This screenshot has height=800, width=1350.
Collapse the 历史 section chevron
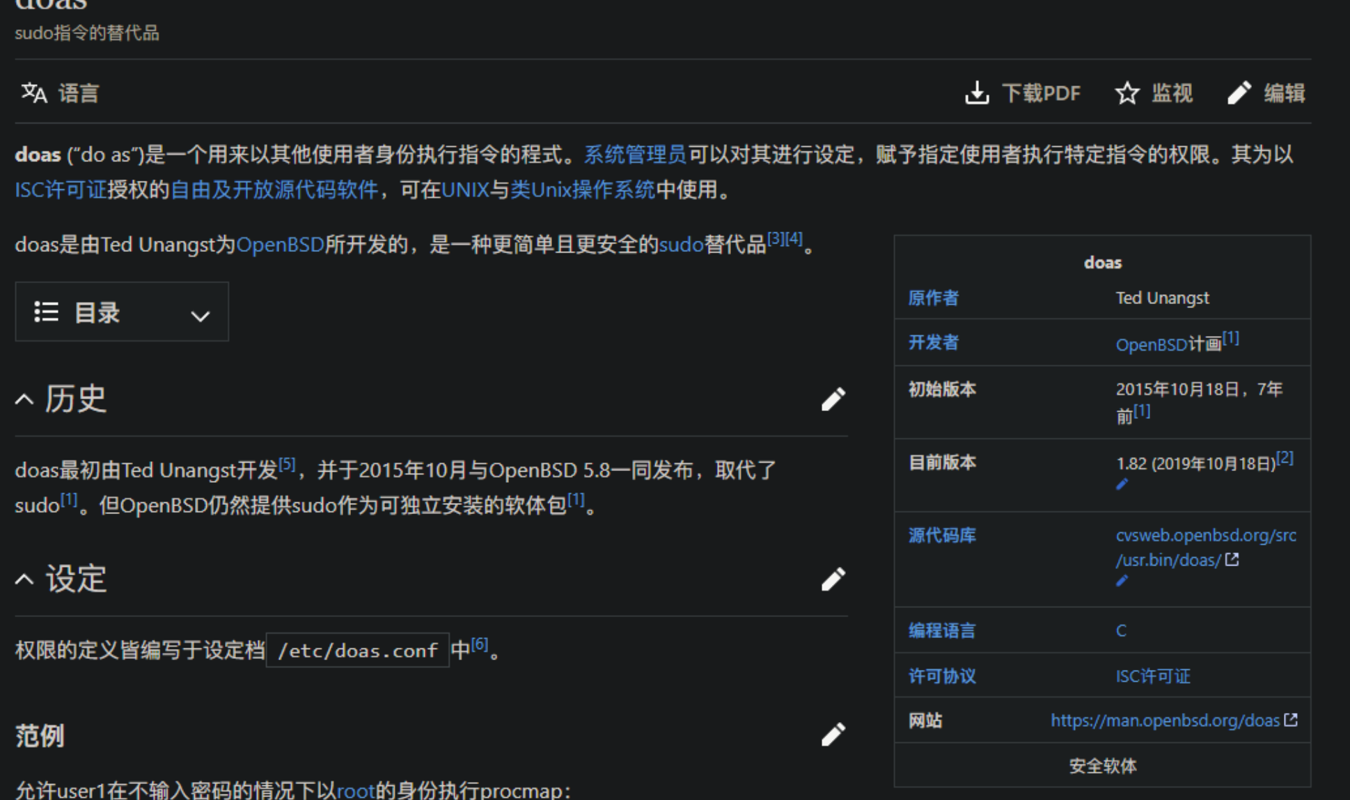pyautogui.click(x=24, y=400)
